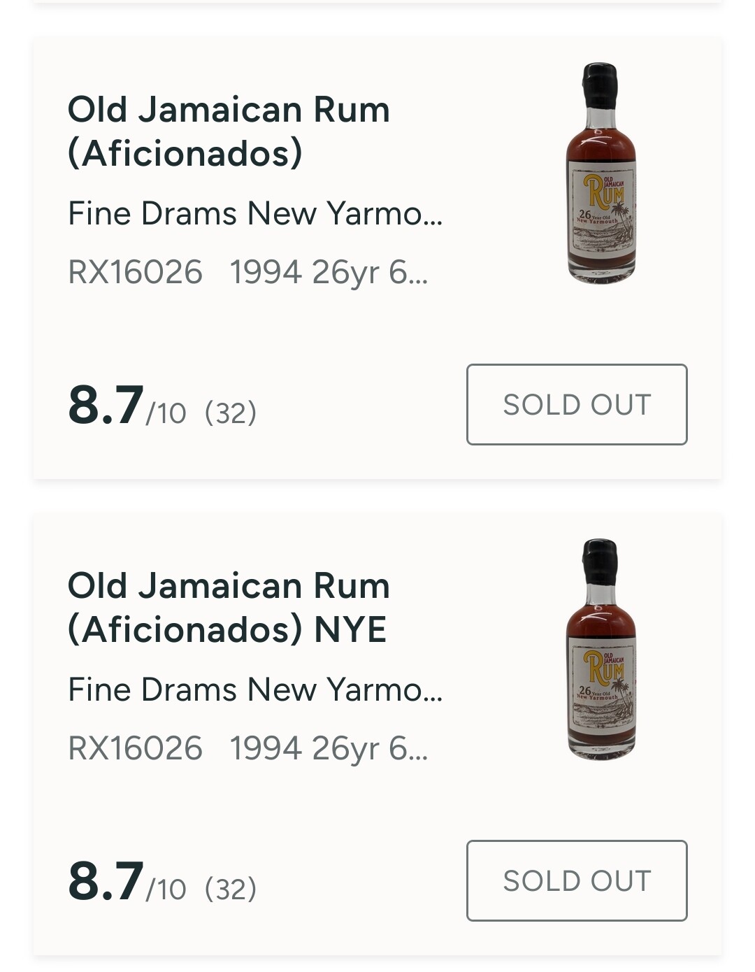
Task: Click the bottle cap in the non-NYE rum photo
Action: 601,84
